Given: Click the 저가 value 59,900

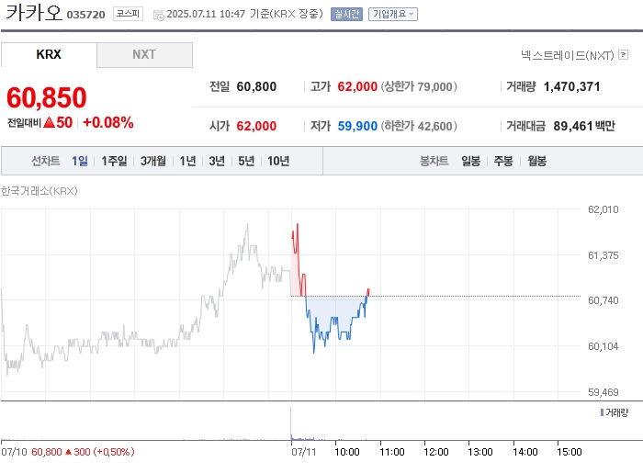Looking at the screenshot, I should [x=357, y=126].
